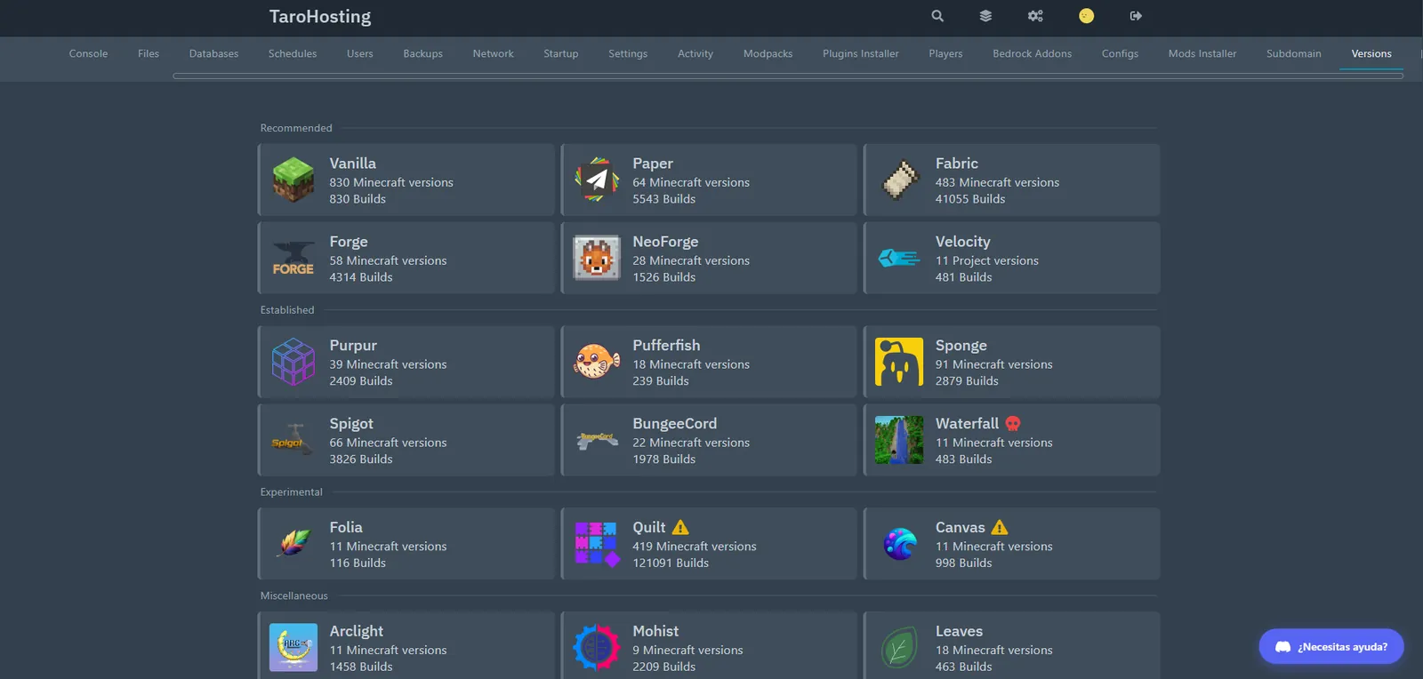
Task: Click the Spigot faucet logo
Action: click(x=293, y=440)
